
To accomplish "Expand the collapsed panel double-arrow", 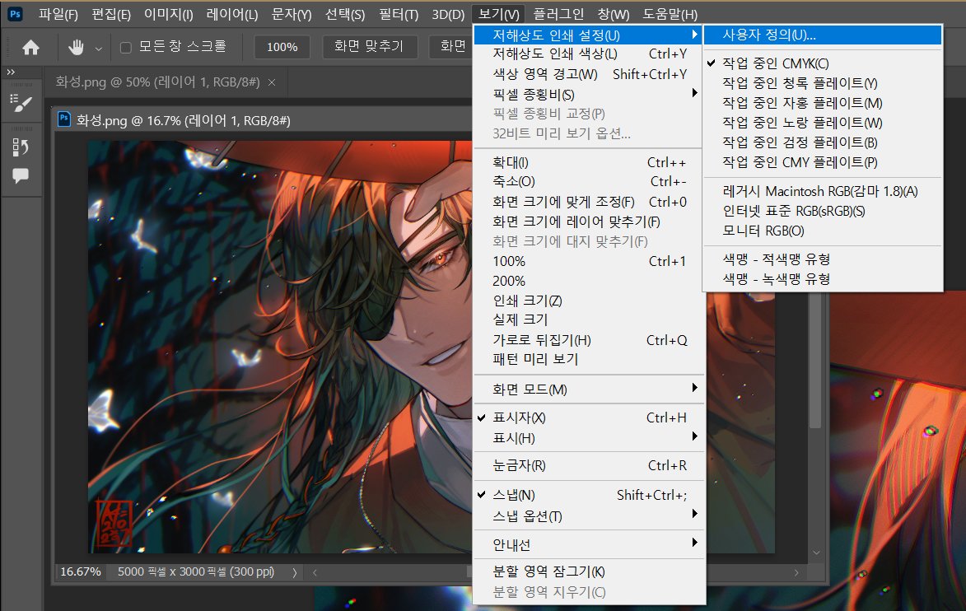I will click(11, 72).
